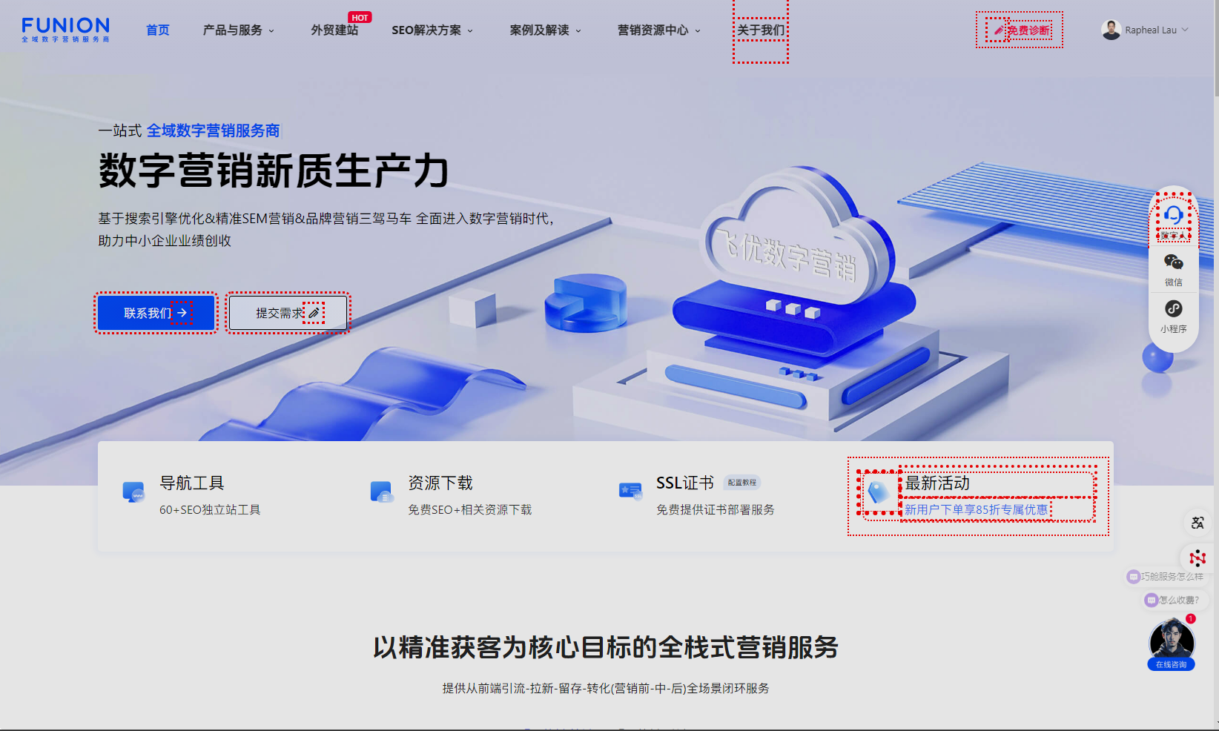This screenshot has height=731, width=1219.
Task: Click the 导航工具 globe icon
Action: tap(133, 492)
